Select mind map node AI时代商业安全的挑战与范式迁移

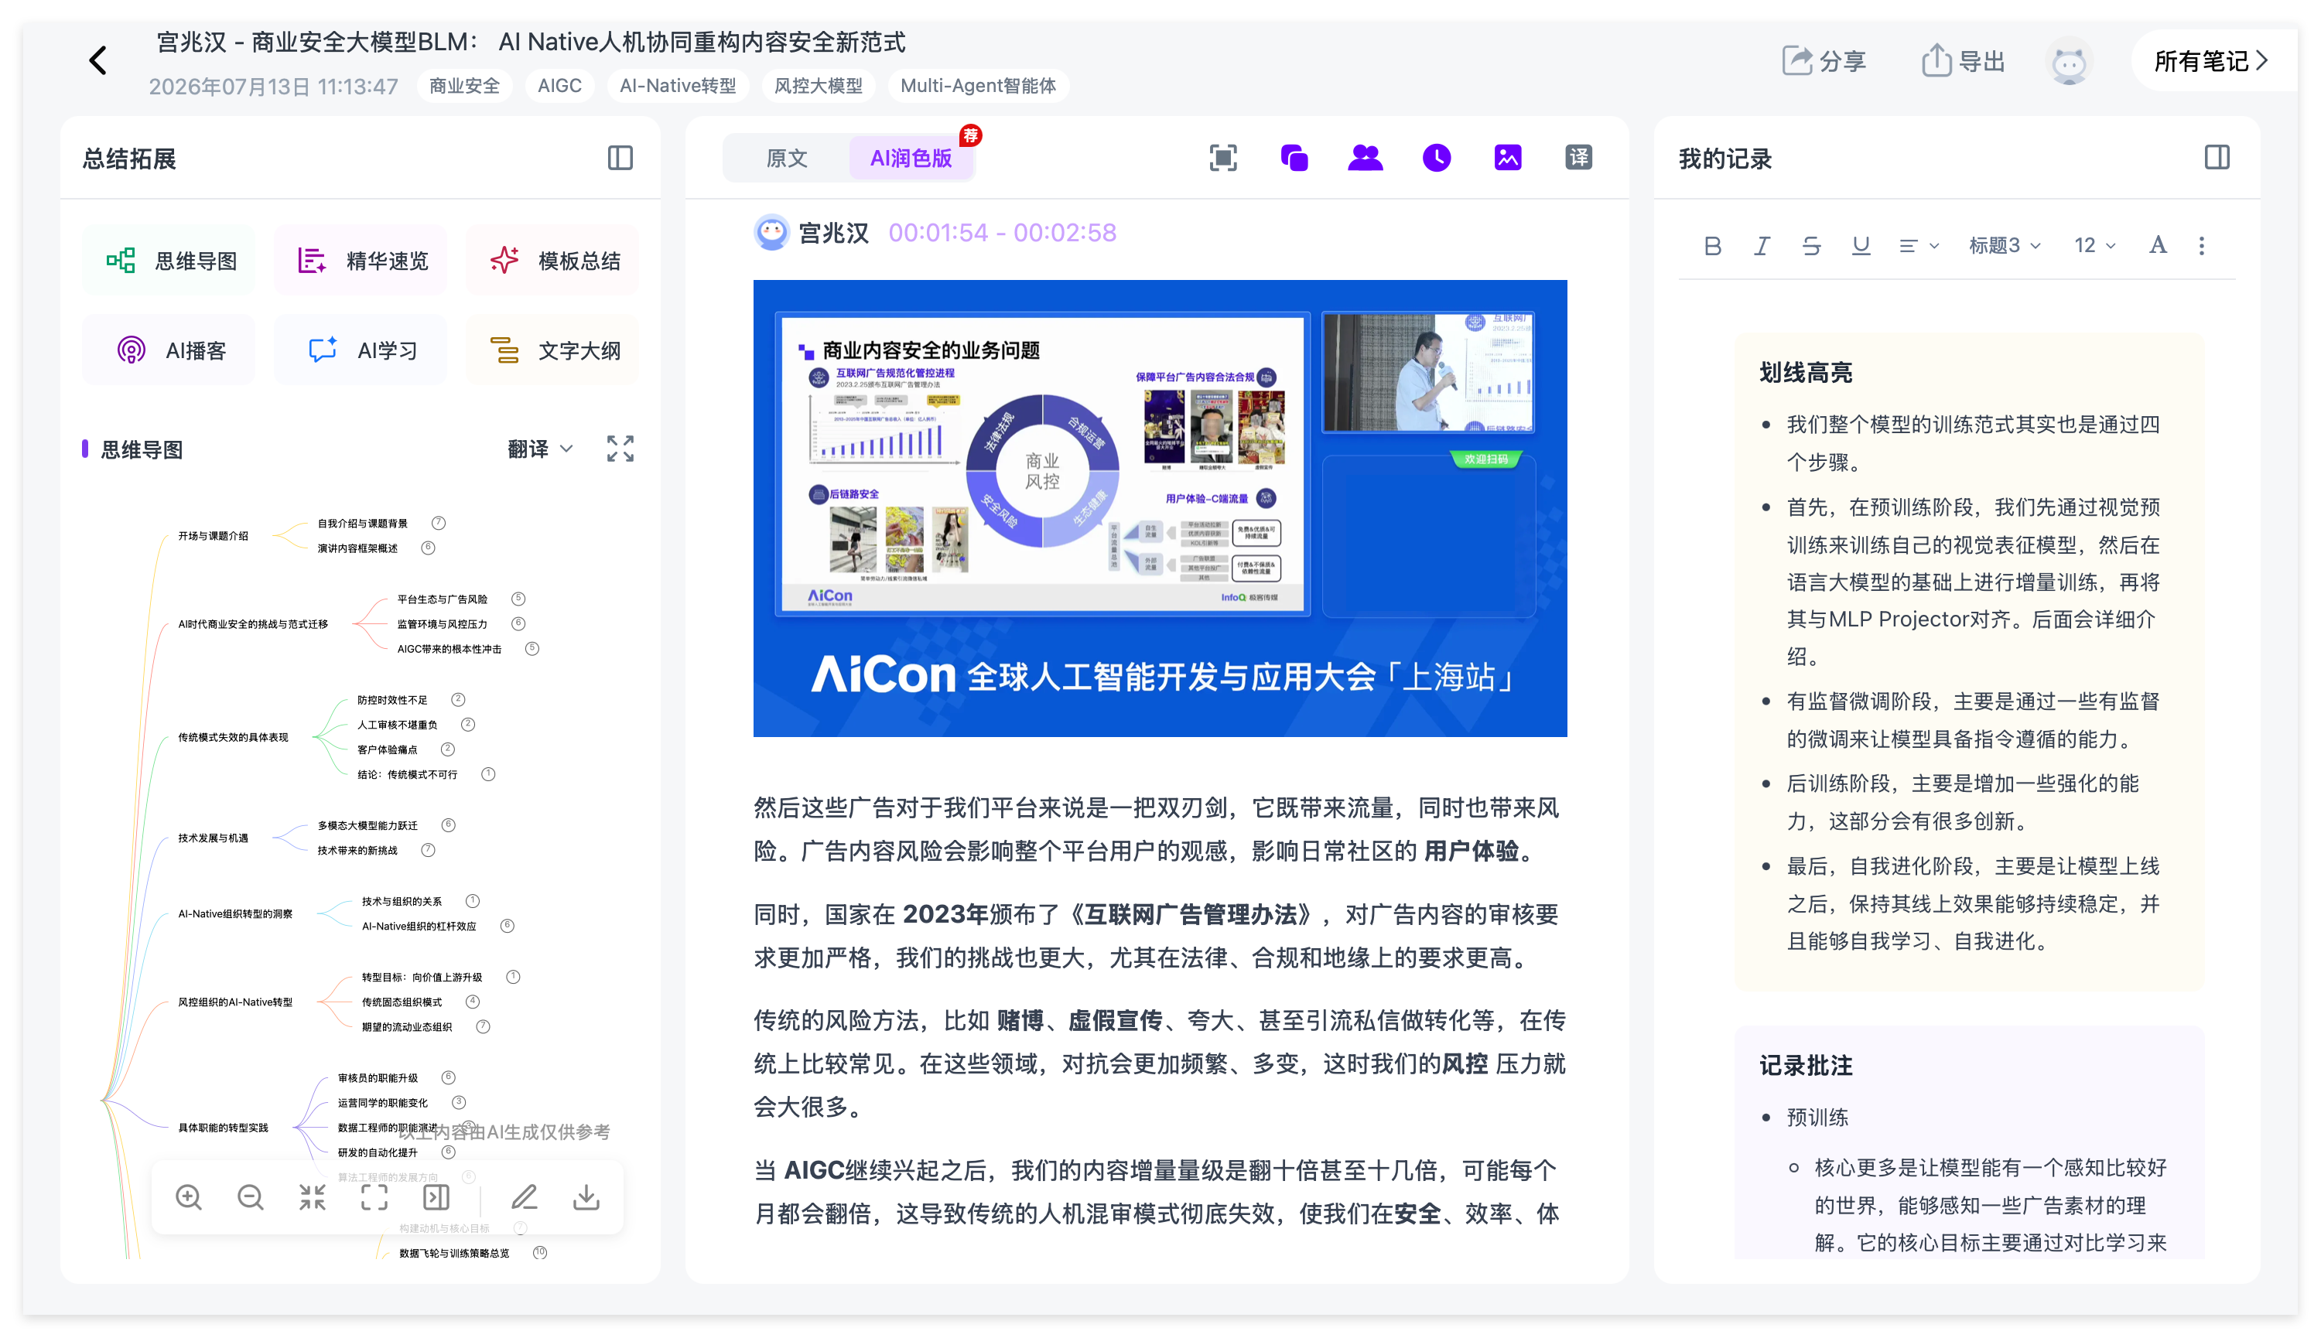pyautogui.click(x=253, y=624)
